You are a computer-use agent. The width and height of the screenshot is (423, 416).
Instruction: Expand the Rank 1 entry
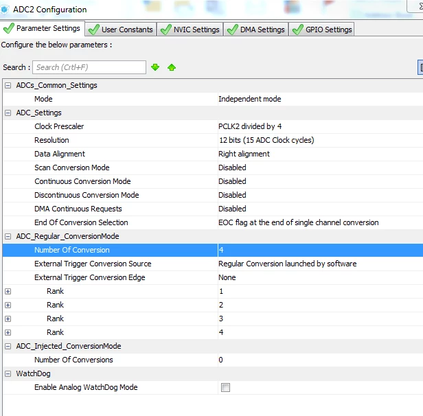(x=8, y=292)
